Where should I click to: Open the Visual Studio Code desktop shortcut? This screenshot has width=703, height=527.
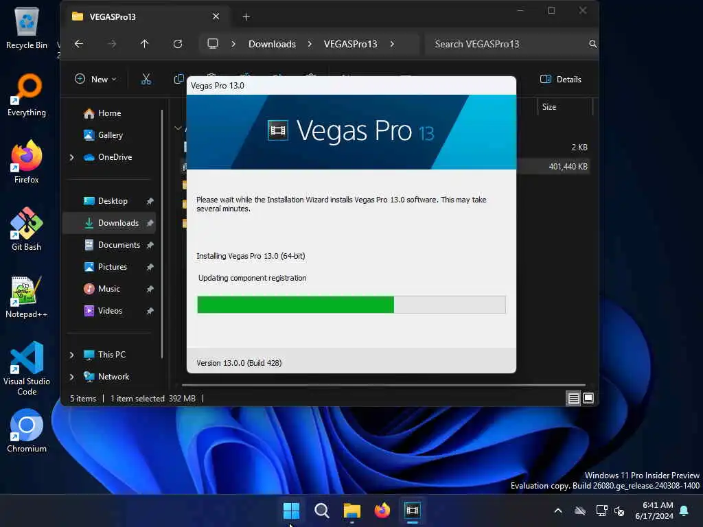(x=27, y=368)
